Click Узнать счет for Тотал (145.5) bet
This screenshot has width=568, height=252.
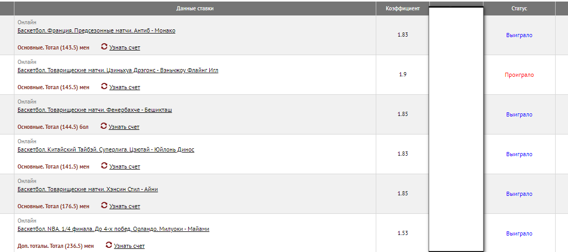[x=125, y=87]
